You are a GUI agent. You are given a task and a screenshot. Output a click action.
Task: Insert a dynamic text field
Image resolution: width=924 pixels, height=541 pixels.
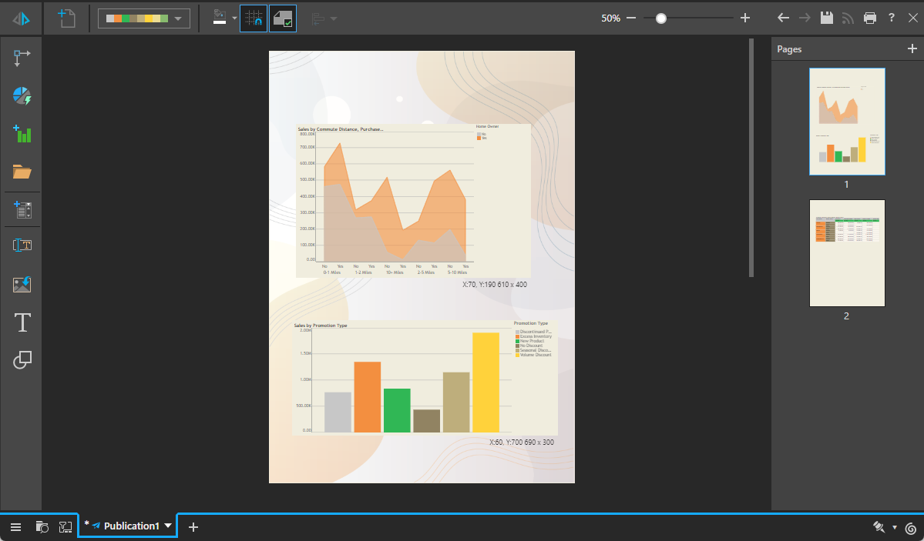point(22,245)
